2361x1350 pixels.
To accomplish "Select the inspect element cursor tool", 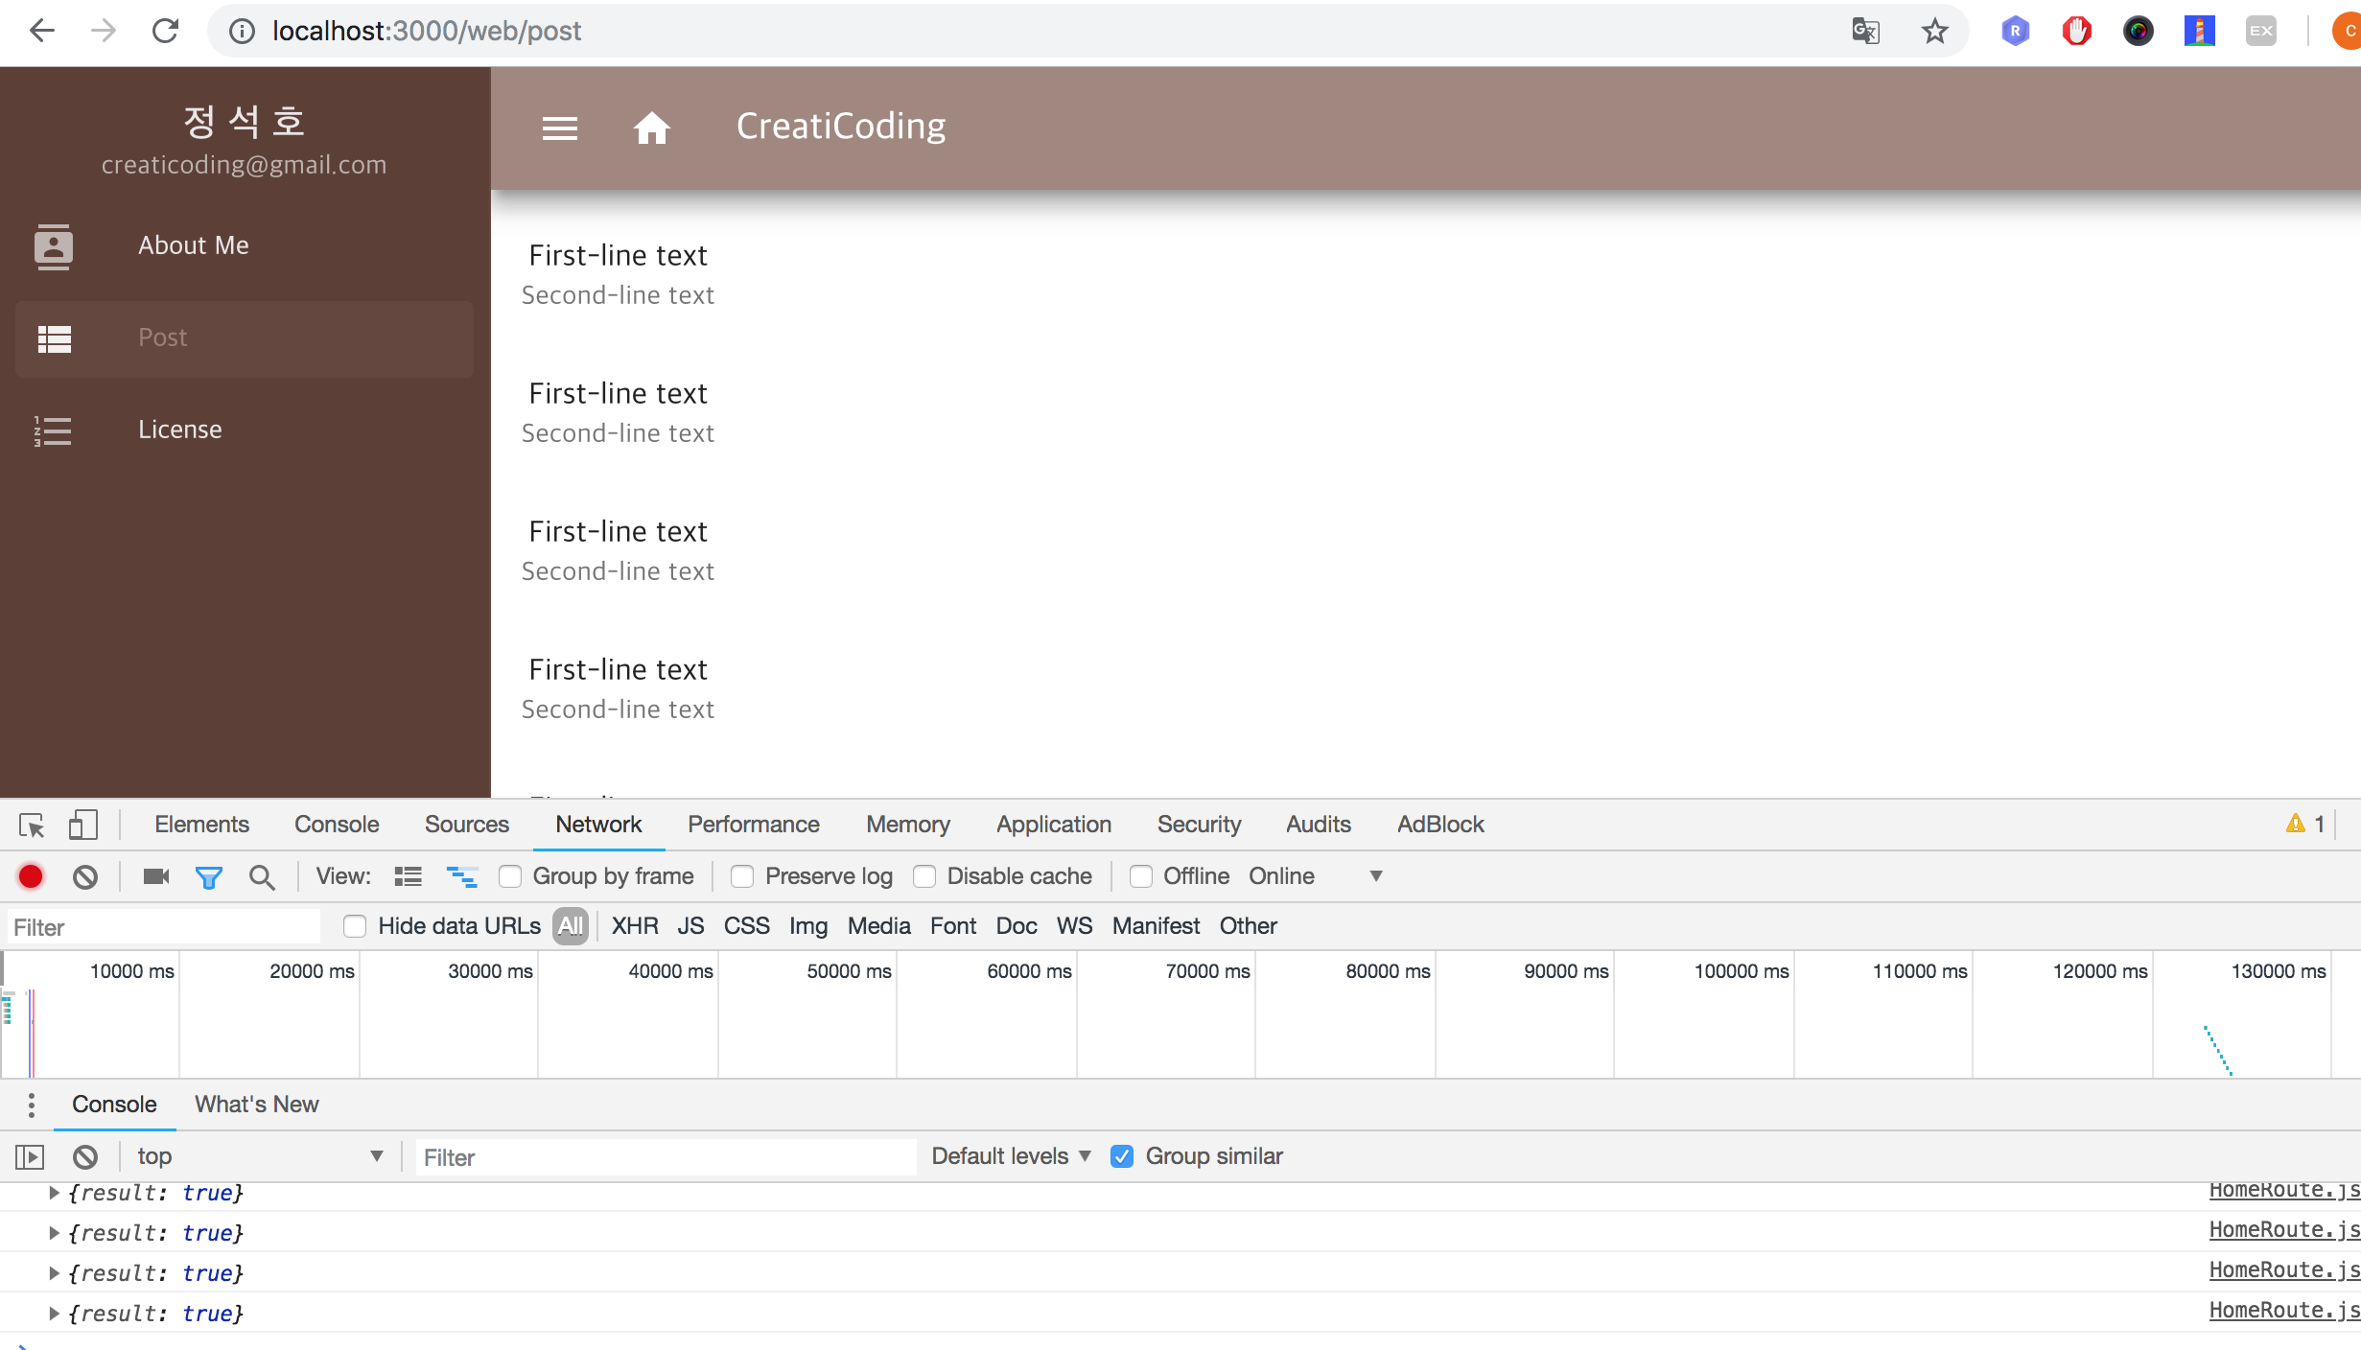I will 32,824.
